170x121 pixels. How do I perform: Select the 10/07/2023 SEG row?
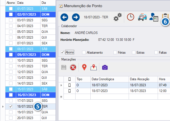(30, 61)
